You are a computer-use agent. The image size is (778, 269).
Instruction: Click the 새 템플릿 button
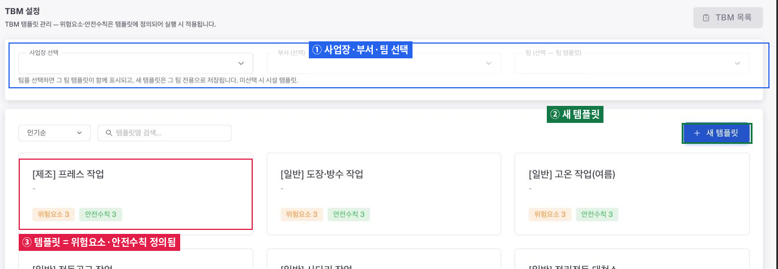(716, 133)
